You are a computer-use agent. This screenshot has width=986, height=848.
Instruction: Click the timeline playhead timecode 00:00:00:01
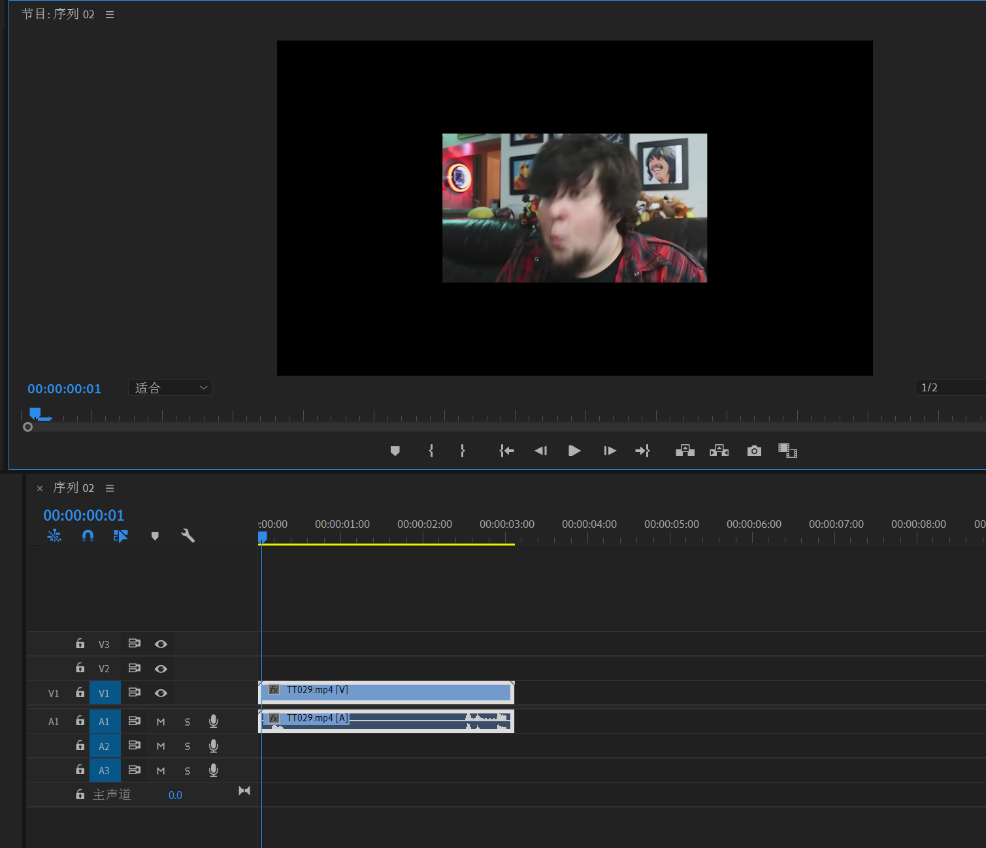tap(84, 515)
